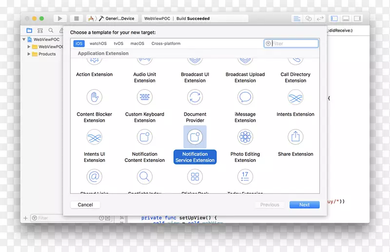Viewport: 390px width, 252px height.
Task: Toggle the debug area panel
Action: click(x=346, y=19)
